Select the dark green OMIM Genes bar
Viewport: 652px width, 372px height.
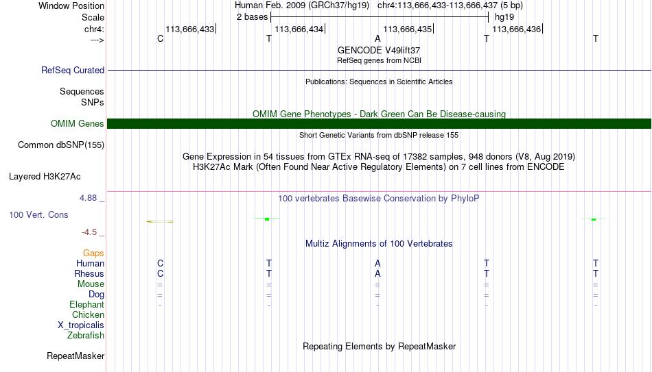pos(379,124)
